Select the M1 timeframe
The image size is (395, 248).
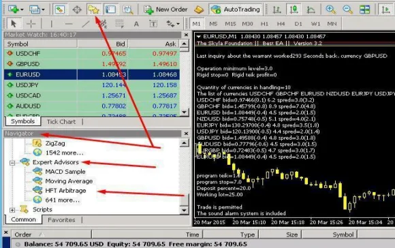coord(197,24)
